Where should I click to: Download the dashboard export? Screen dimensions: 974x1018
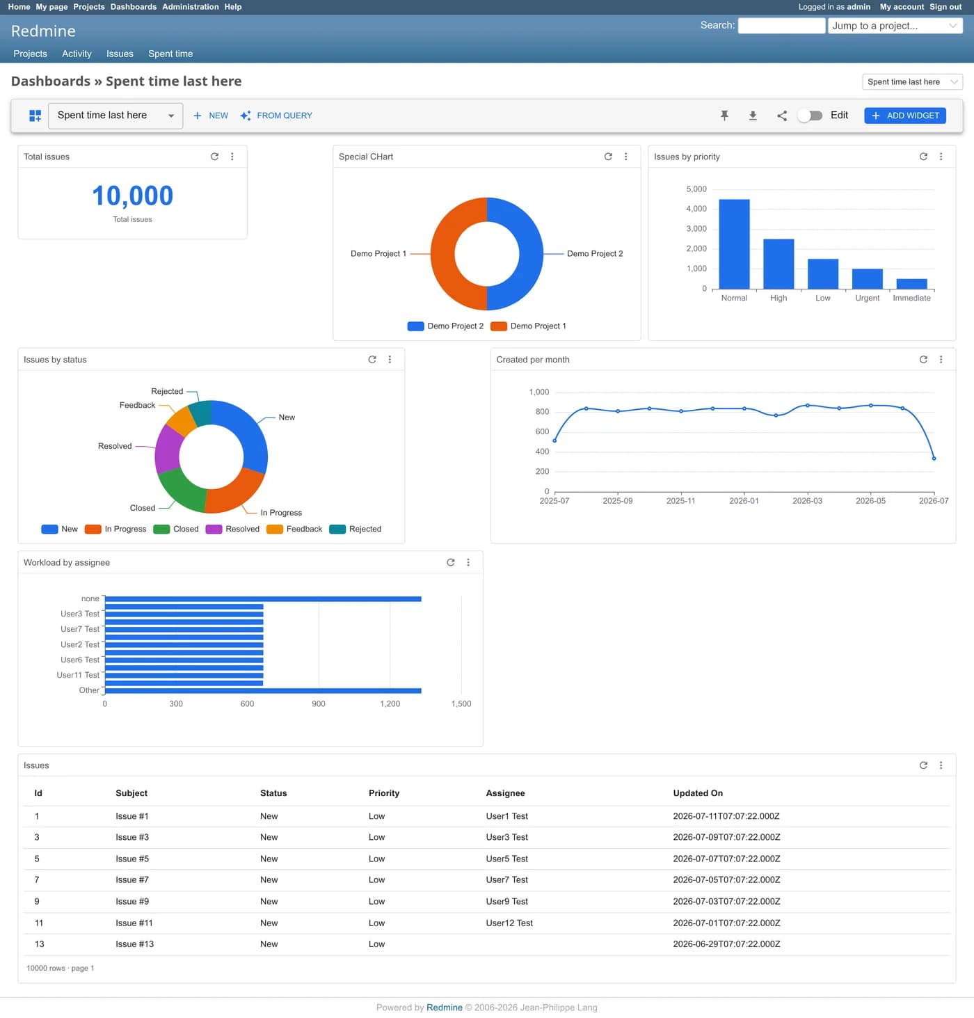click(x=753, y=116)
